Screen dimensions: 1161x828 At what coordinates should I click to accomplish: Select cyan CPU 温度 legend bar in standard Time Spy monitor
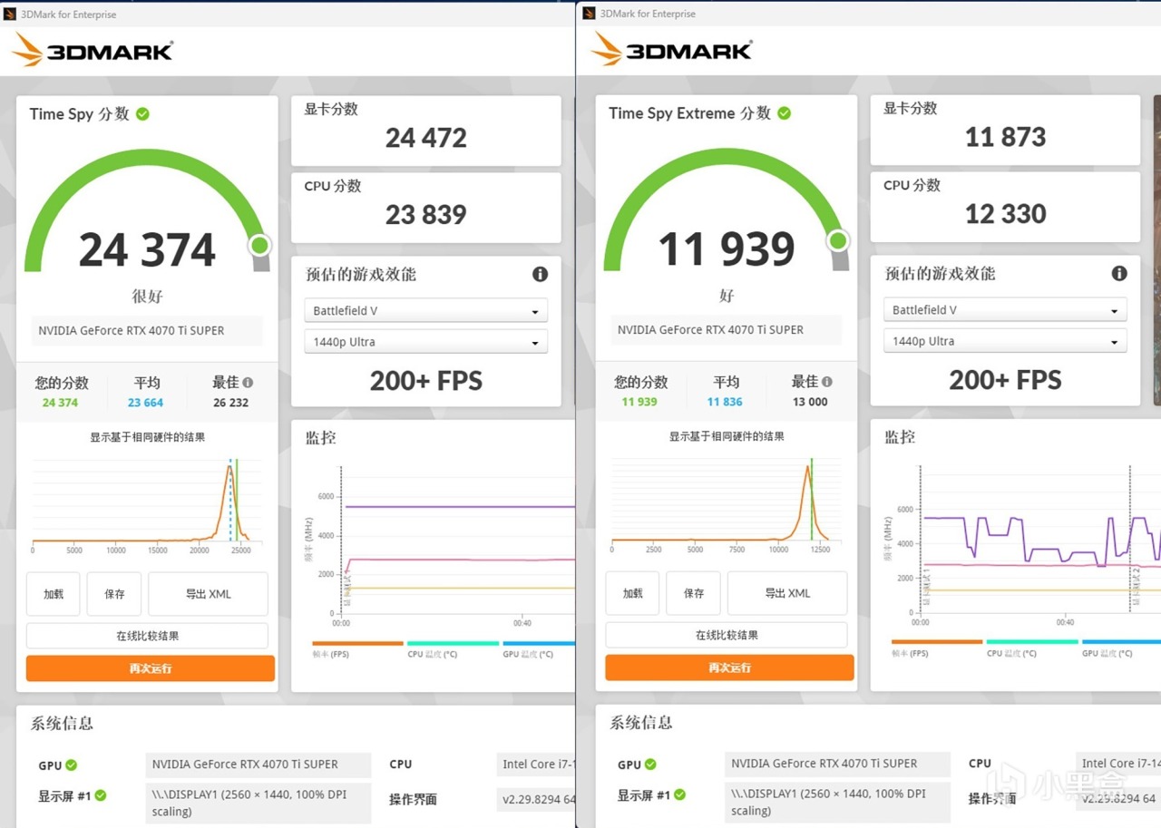[453, 644]
